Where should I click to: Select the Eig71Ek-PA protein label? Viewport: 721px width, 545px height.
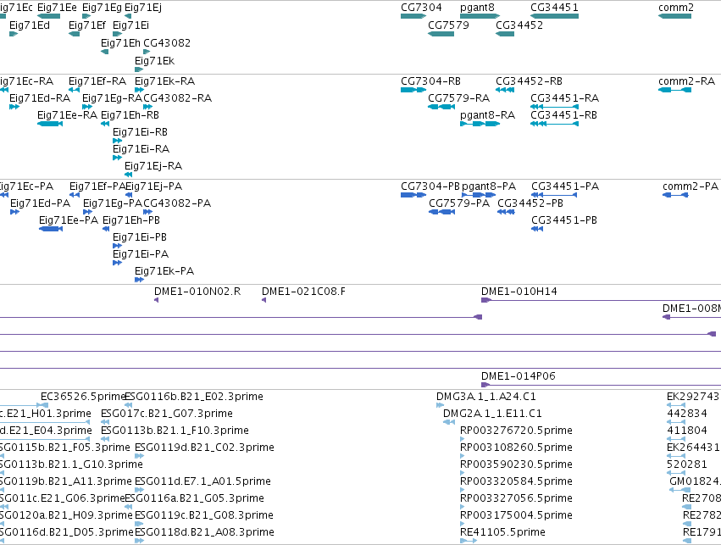click(164, 271)
